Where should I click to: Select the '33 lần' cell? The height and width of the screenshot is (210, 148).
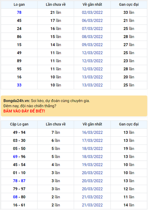click(129, 12)
